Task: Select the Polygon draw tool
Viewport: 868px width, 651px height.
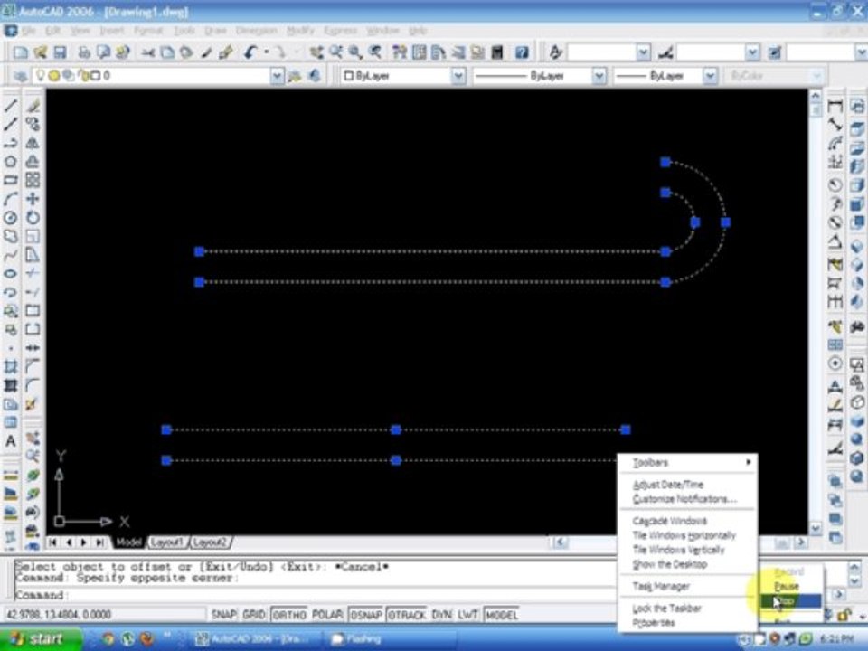Action: click(x=11, y=162)
